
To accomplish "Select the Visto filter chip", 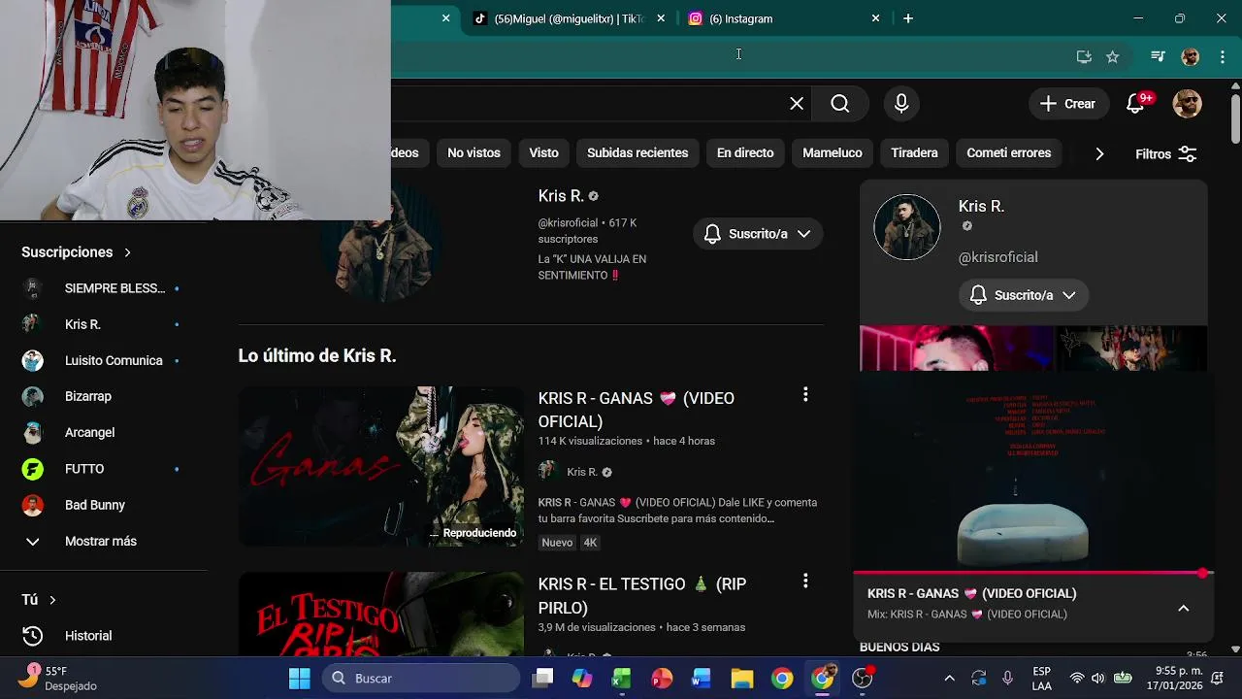I will [x=543, y=153].
